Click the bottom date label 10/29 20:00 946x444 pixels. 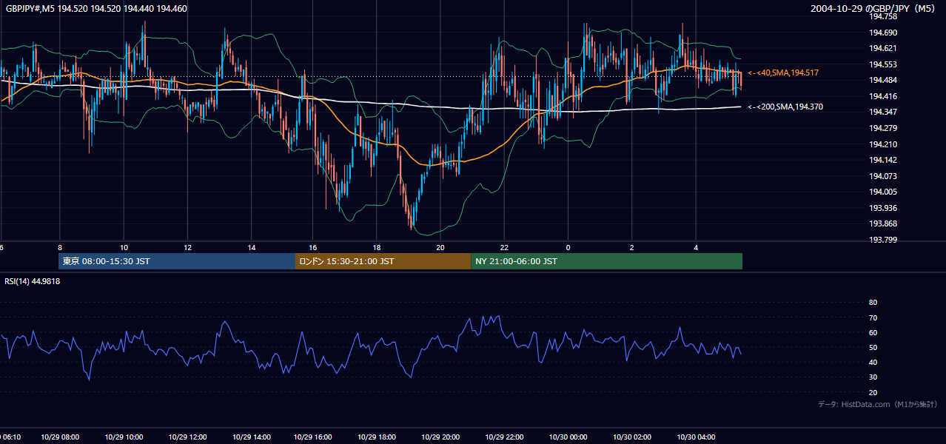tap(441, 437)
